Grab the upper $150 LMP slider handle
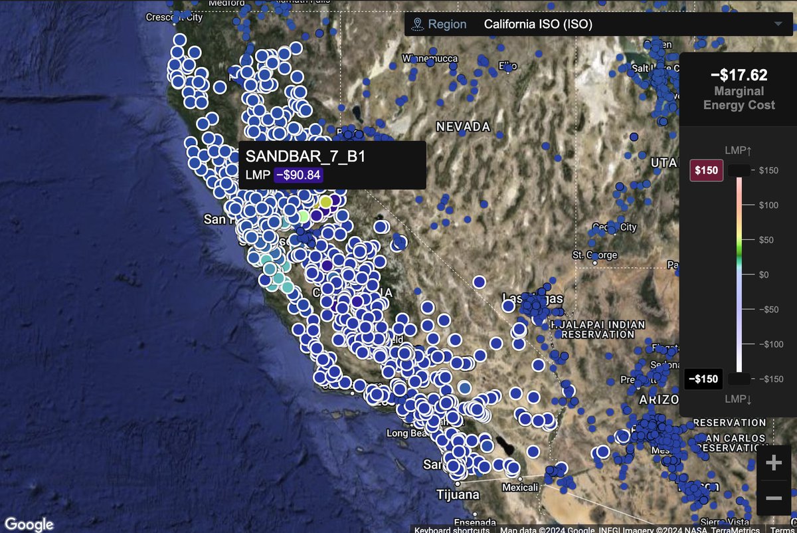Image resolution: width=797 pixels, height=533 pixels. 739,171
